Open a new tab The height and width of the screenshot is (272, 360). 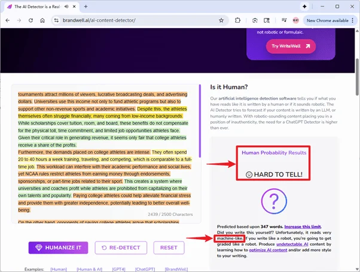pos(86,7)
